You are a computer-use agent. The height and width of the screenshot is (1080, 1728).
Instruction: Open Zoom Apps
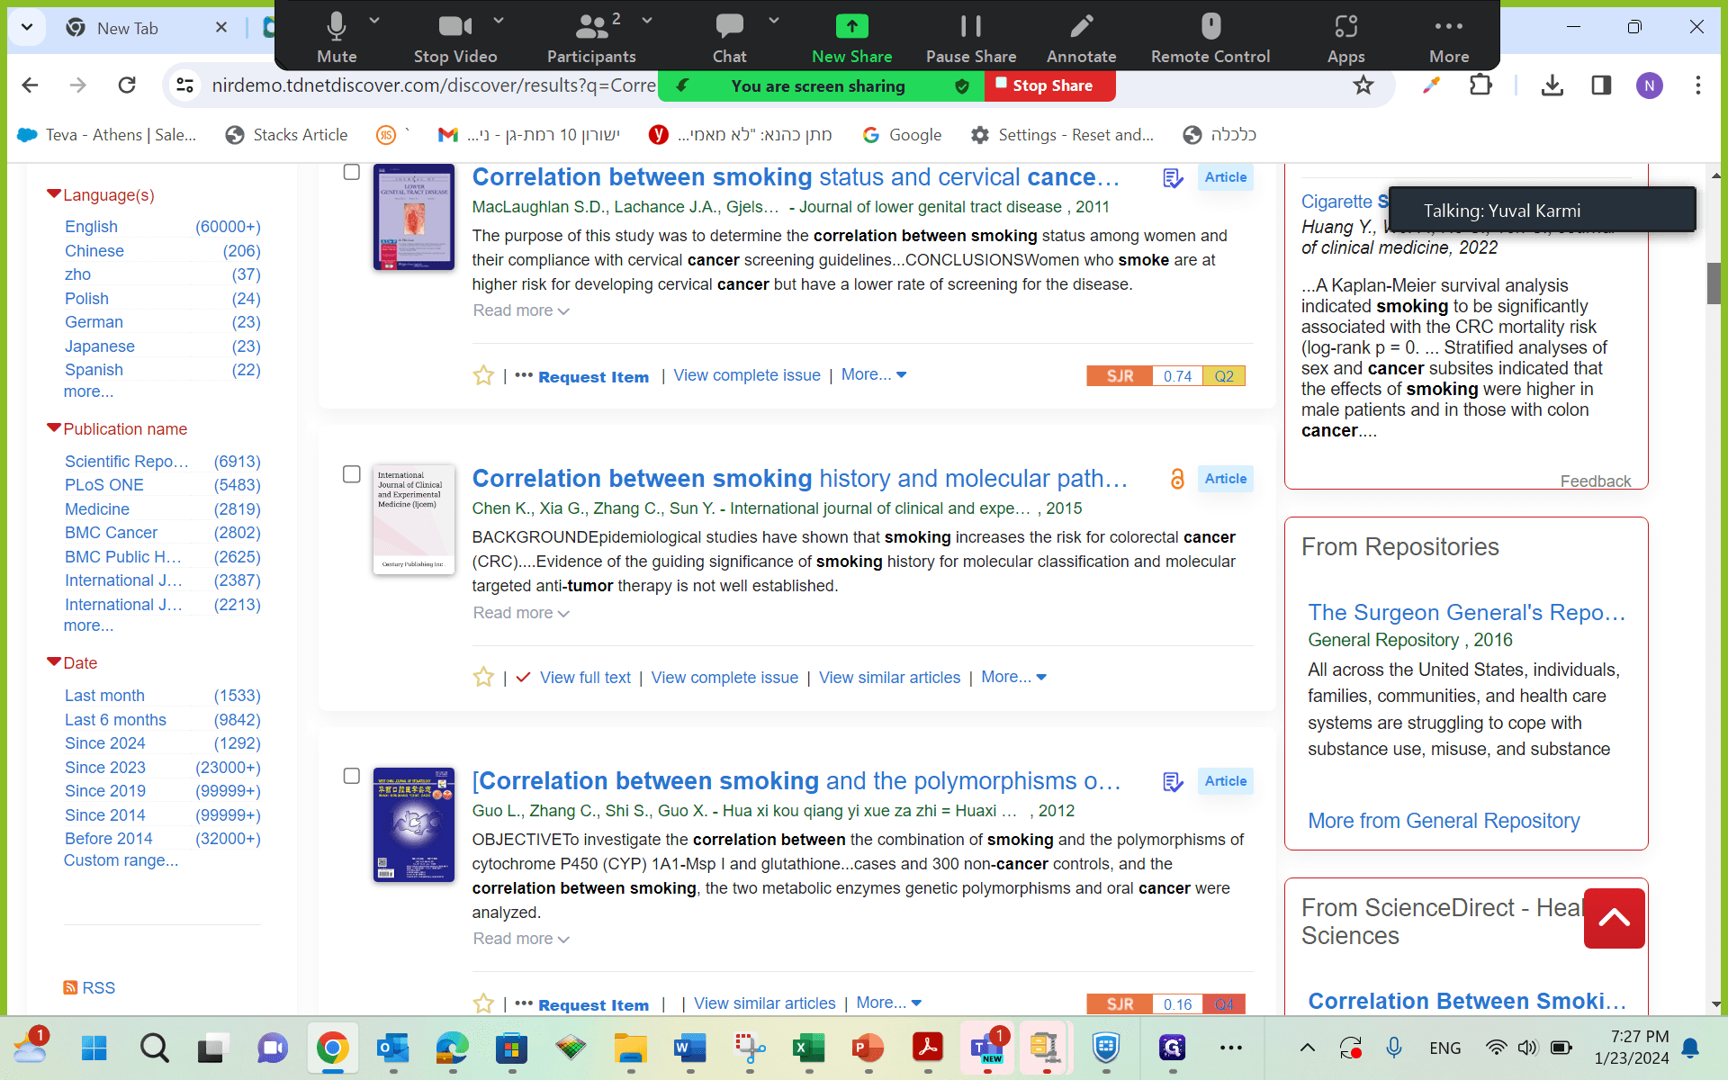click(1345, 38)
